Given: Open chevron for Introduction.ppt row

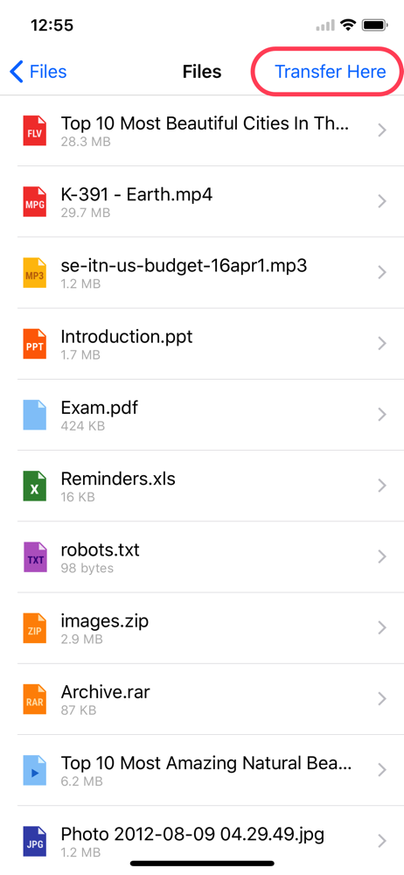Looking at the screenshot, I should pos(382,344).
